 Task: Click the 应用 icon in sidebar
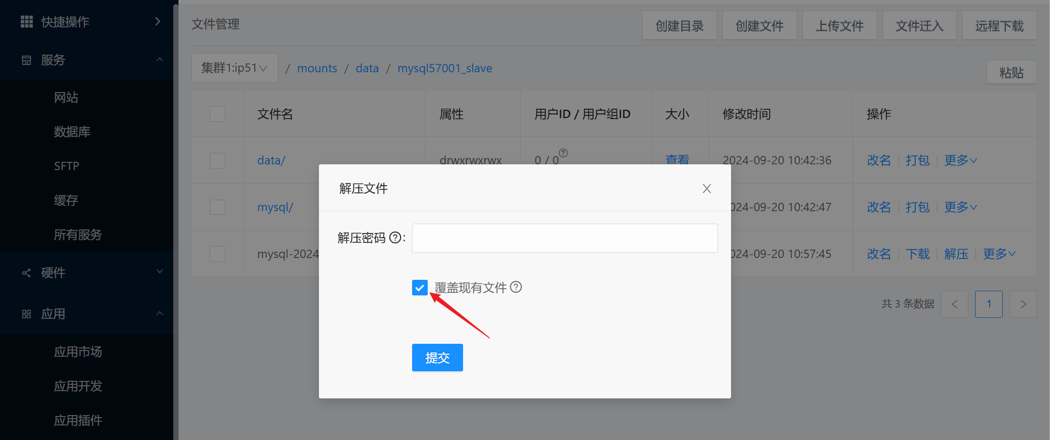pyautogui.click(x=27, y=314)
